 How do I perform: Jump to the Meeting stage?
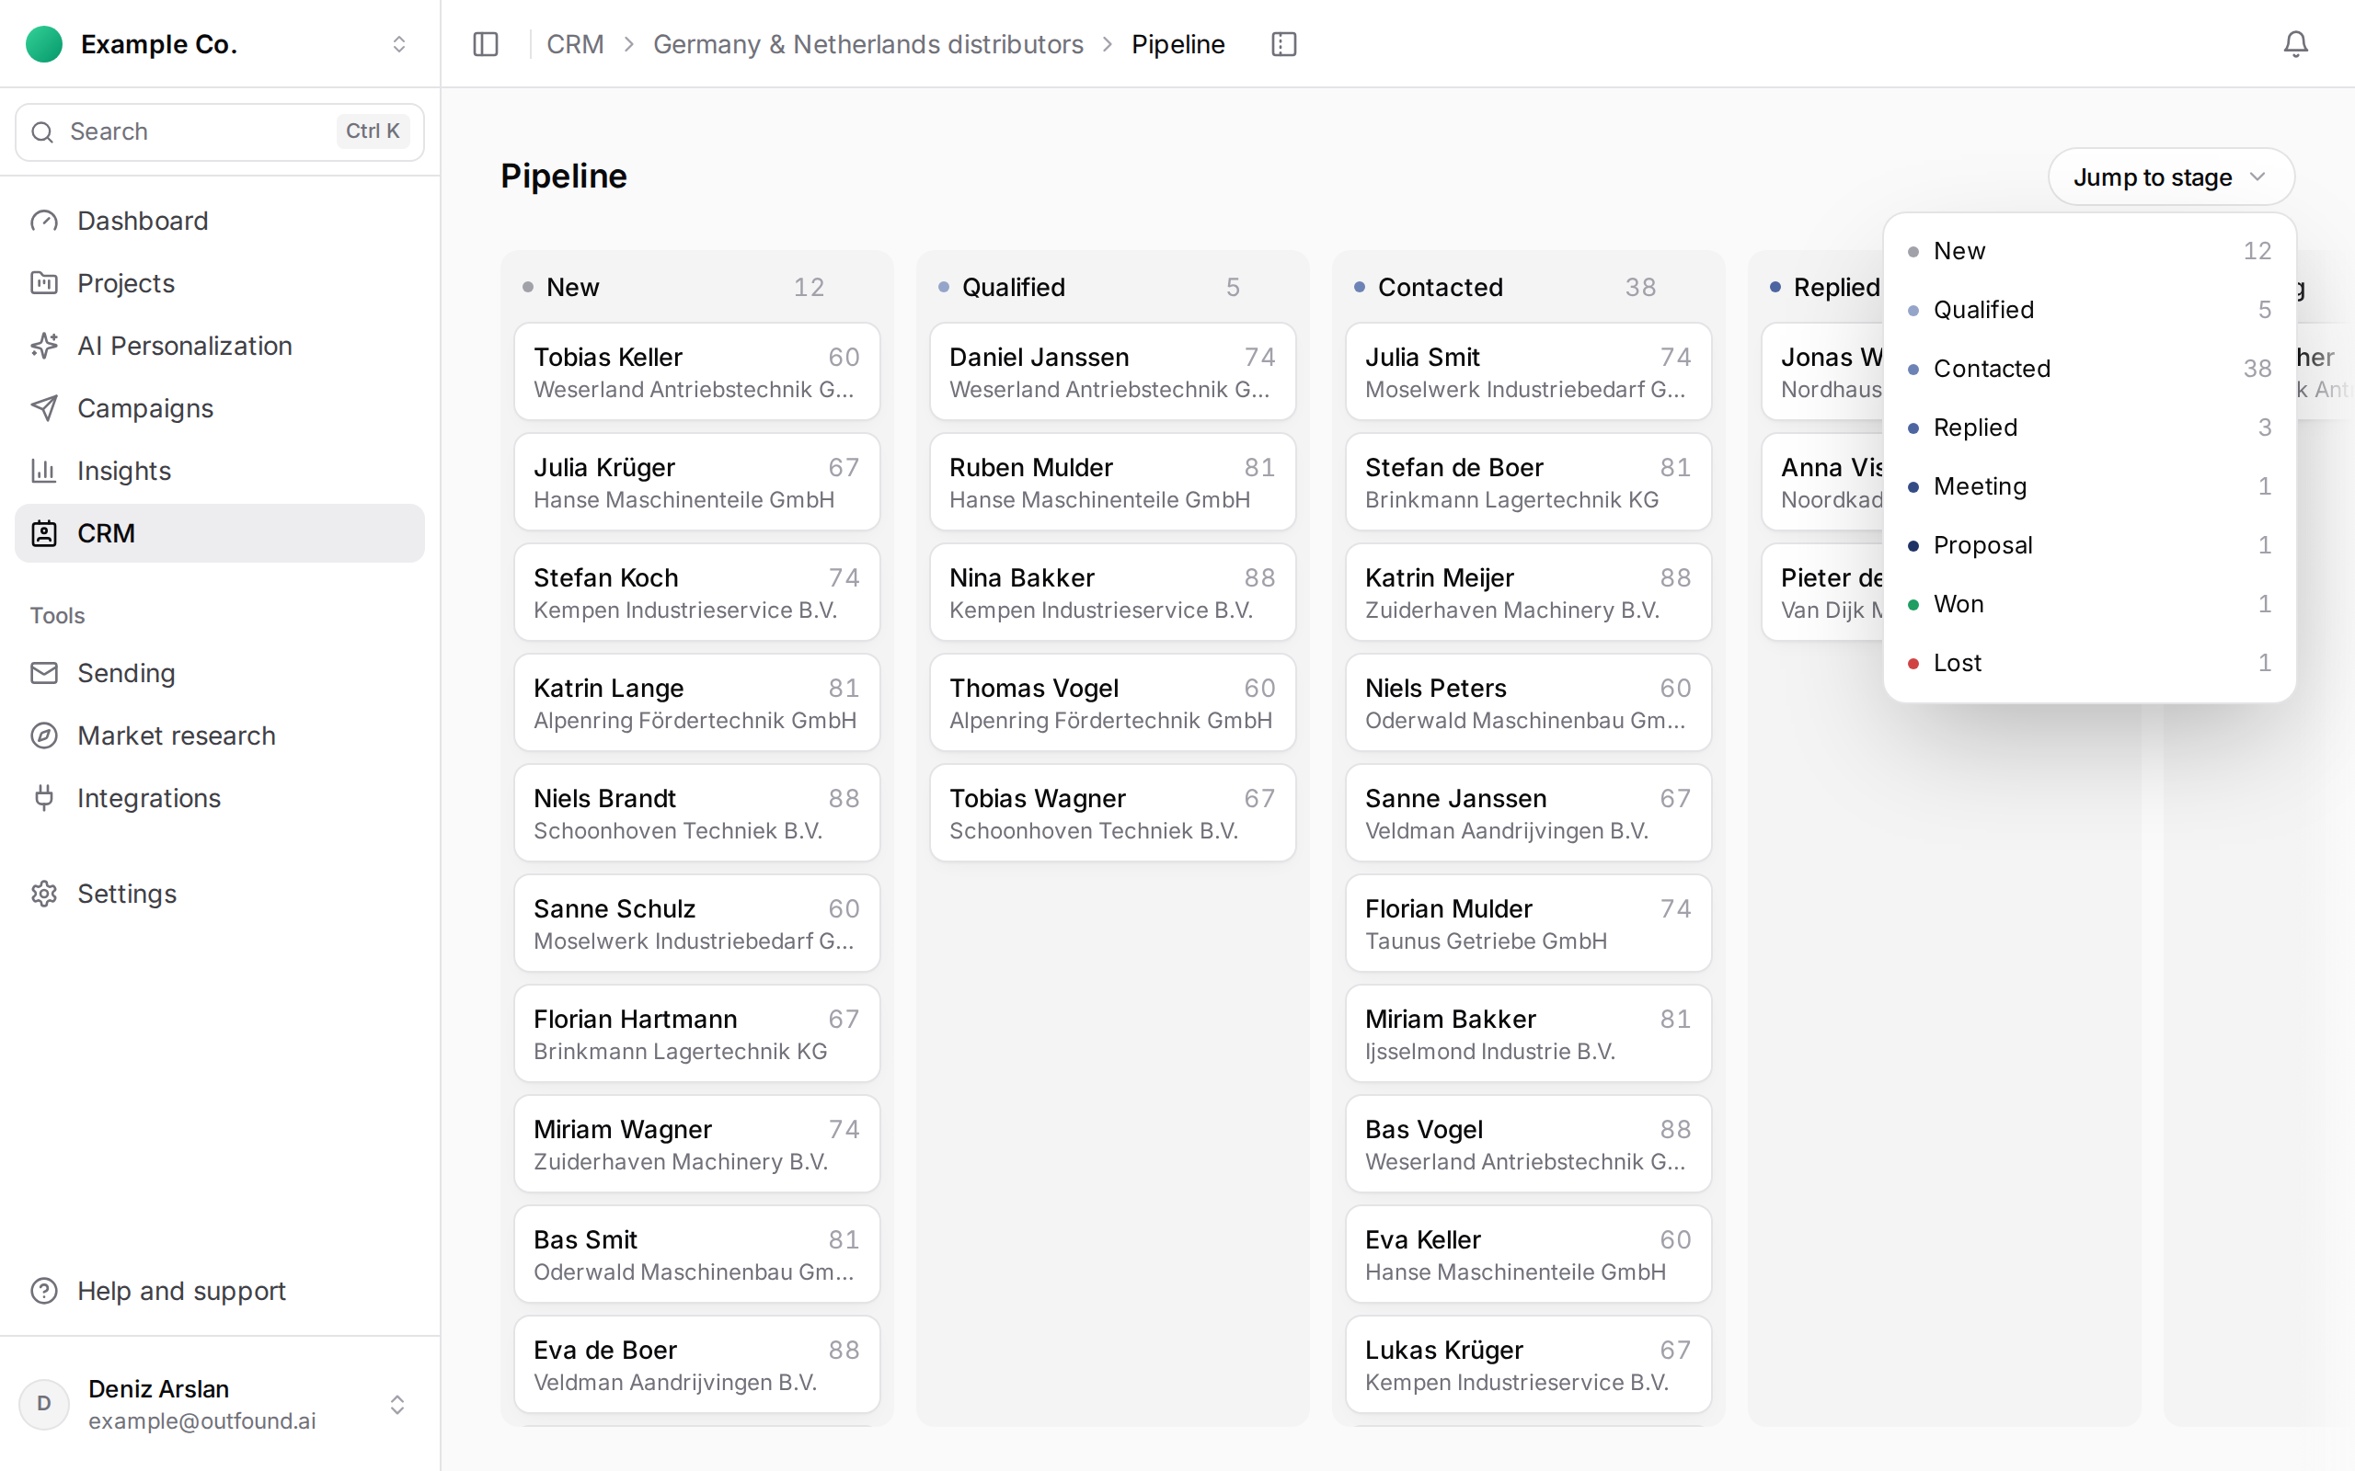tap(2089, 486)
